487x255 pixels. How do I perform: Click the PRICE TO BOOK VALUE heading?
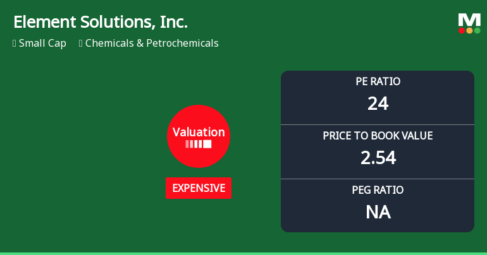(x=378, y=136)
